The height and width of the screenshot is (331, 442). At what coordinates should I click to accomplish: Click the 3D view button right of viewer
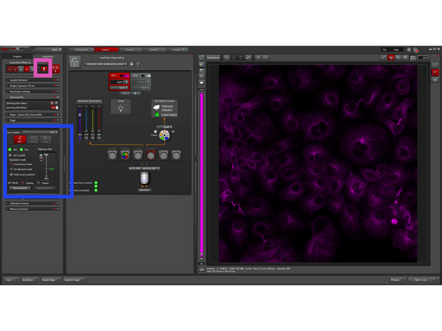point(435,81)
